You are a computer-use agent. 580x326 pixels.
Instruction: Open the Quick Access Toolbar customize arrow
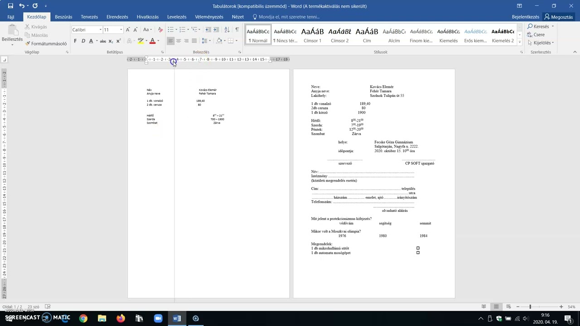point(46,6)
